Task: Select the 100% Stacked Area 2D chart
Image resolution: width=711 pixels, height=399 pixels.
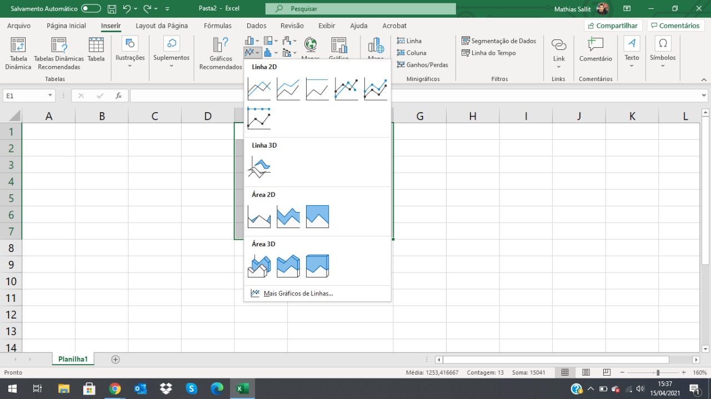Action: tap(317, 216)
